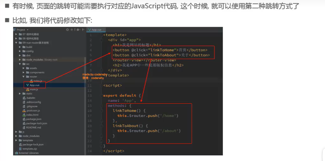The height and width of the screenshot is (161, 325).
Task: Click the folder icon of the components directory
Action: tap(28, 72)
